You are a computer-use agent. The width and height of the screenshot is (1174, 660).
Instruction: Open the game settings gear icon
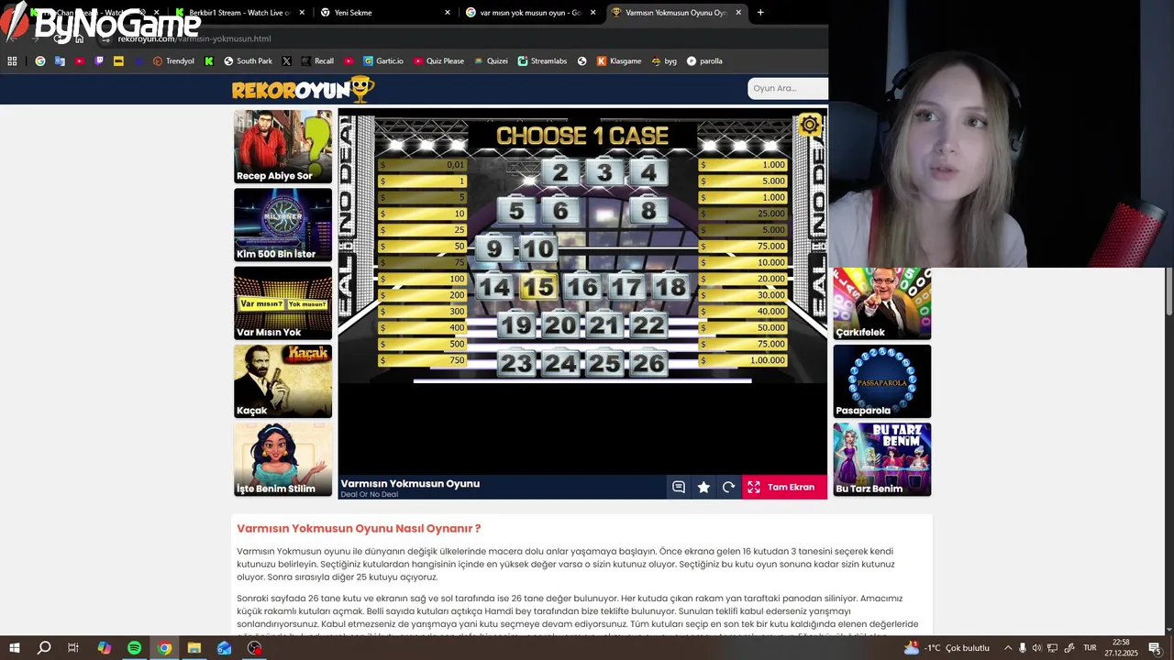click(809, 125)
